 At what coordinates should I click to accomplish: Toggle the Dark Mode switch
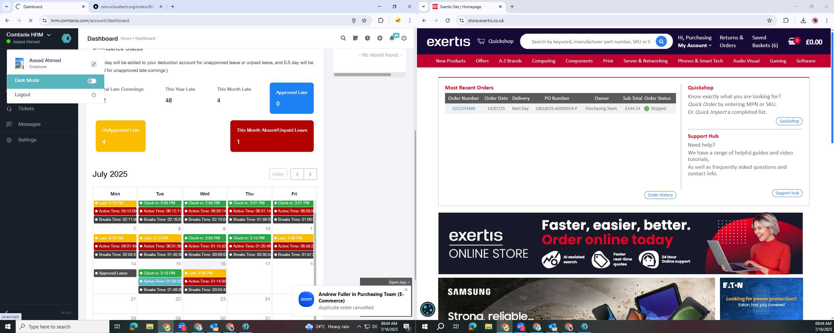pos(92,81)
